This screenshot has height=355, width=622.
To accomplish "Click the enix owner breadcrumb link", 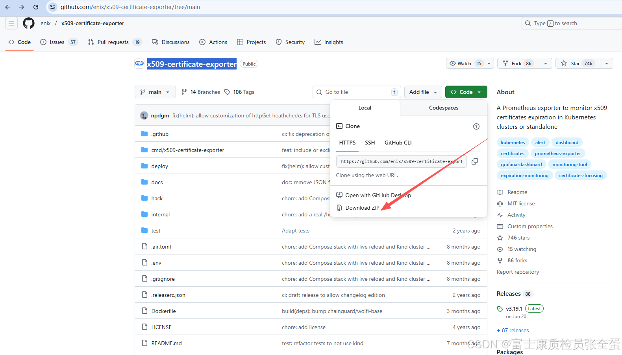I will pyautogui.click(x=46, y=23).
